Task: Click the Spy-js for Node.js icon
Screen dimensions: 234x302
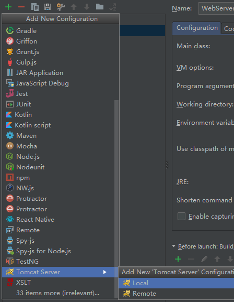Action: click(x=10, y=251)
